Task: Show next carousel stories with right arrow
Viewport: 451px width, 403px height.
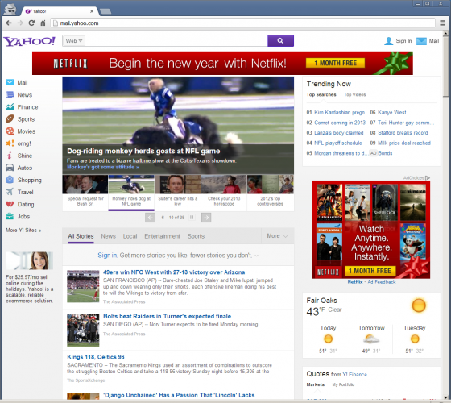Action: [206, 218]
